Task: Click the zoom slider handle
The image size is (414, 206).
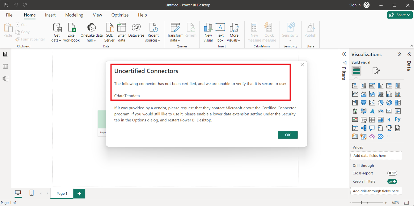Action: [x=361, y=203]
